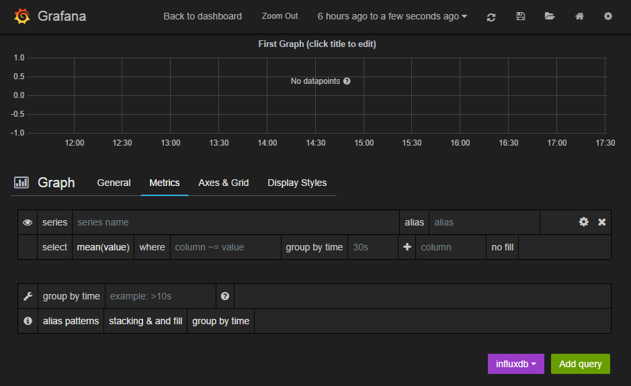
Task: Select the Metrics tab
Action: (x=164, y=183)
